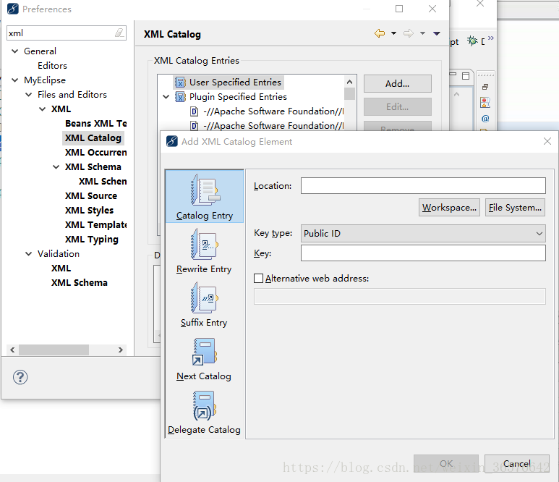559x482 pixels.
Task: Click the File System... button
Action: [515, 207]
